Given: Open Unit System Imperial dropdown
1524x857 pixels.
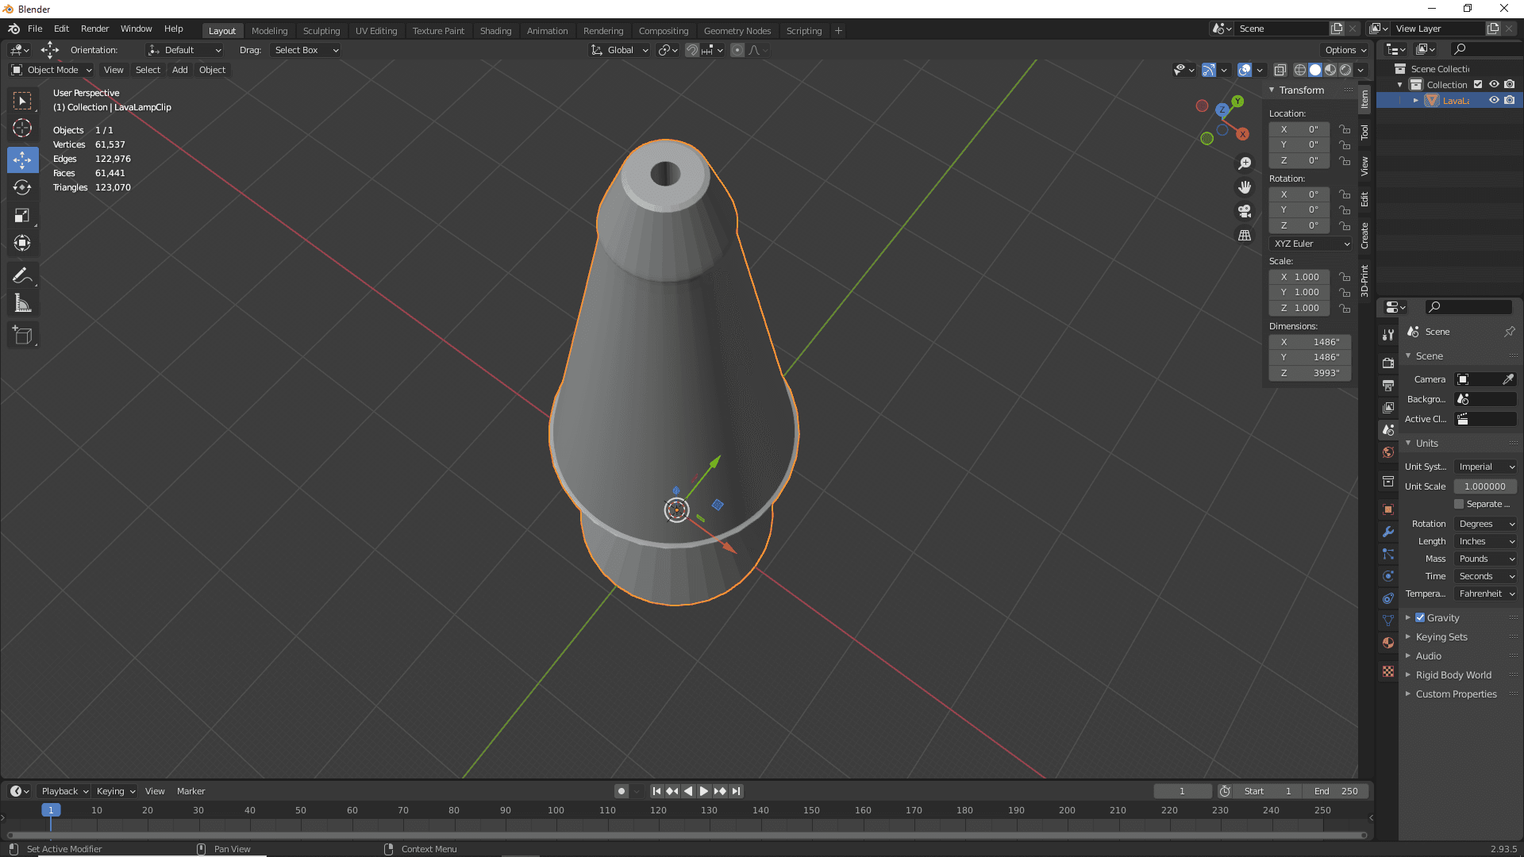Looking at the screenshot, I should pyautogui.click(x=1485, y=467).
